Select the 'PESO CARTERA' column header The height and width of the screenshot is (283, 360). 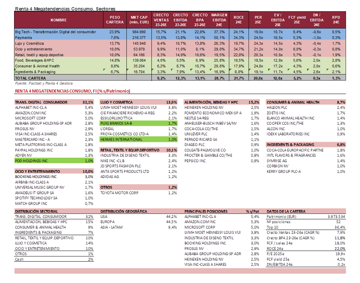coord(115,20)
